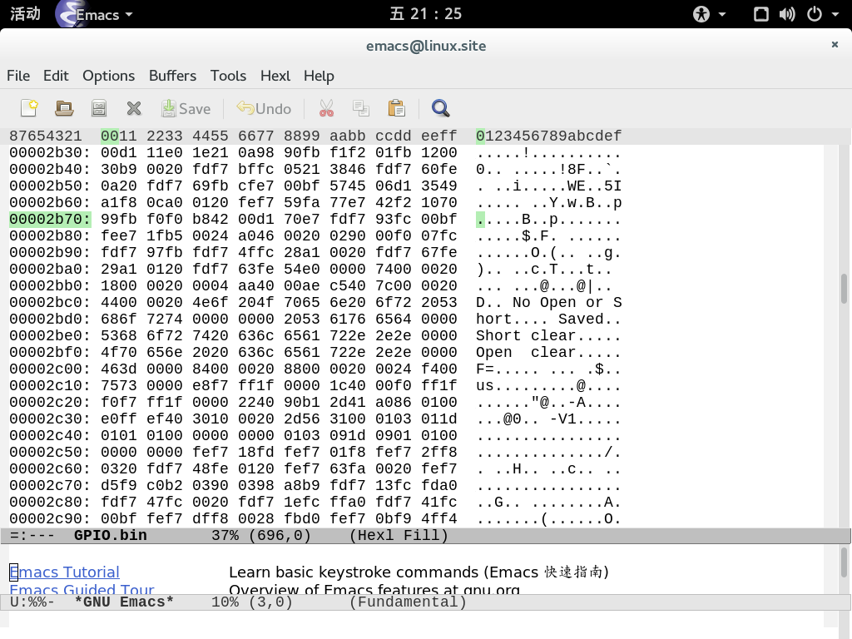
Task: Open GNOME Activities overview
Action: click(26, 13)
